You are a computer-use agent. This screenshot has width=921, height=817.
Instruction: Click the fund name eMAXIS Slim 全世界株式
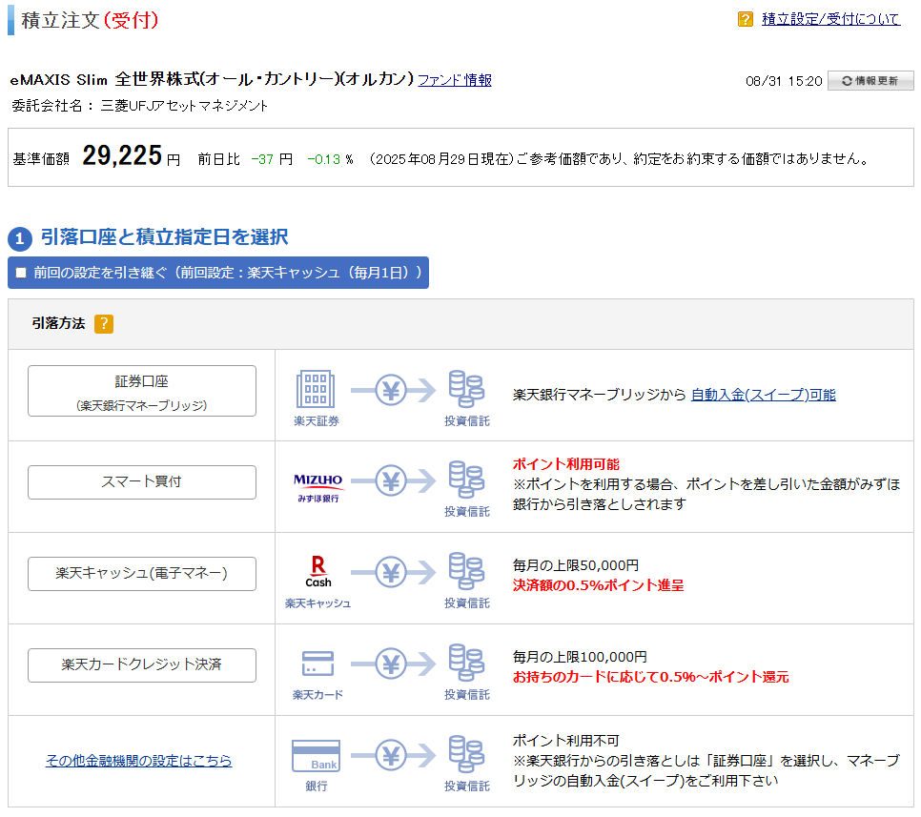tap(212, 79)
